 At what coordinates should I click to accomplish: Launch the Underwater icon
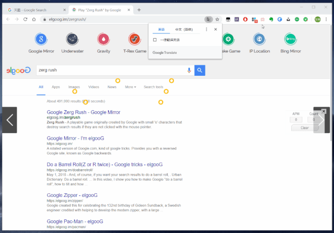click(72, 39)
